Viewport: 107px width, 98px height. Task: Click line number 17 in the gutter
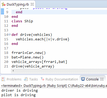tap(6, 48)
